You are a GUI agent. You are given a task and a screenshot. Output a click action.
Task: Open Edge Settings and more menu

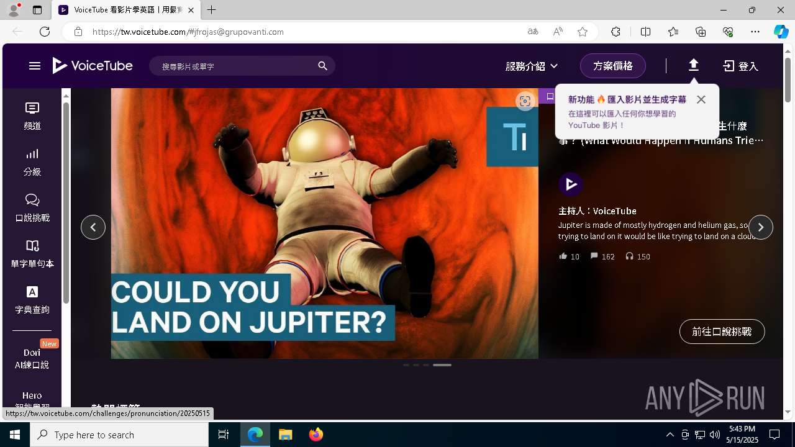click(x=755, y=32)
